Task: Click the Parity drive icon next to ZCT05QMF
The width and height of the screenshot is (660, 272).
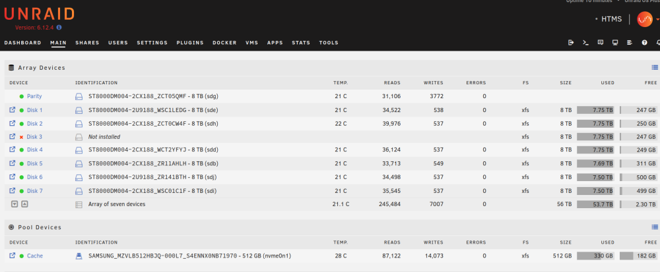Action: pyautogui.click(x=79, y=97)
